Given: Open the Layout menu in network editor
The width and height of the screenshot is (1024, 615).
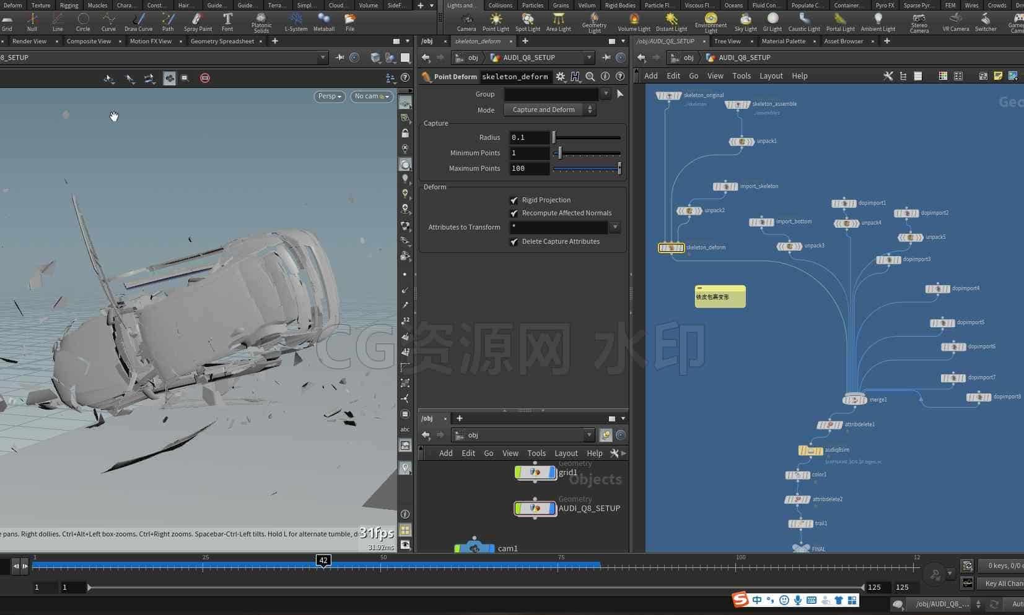Looking at the screenshot, I should pos(771,76).
